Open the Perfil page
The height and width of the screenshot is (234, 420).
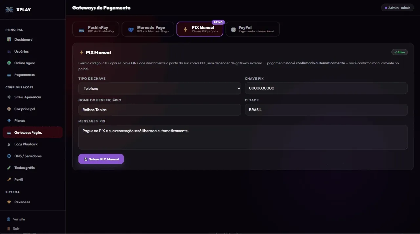click(x=32, y=180)
